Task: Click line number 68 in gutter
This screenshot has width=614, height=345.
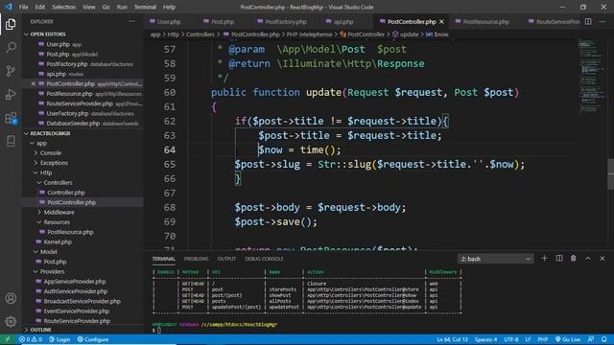Action: (x=170, y=207)
